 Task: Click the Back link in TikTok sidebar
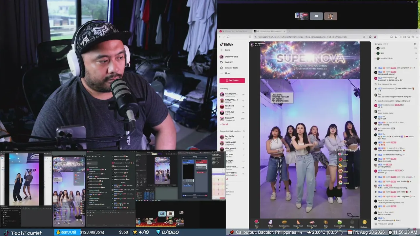(225, 50)
